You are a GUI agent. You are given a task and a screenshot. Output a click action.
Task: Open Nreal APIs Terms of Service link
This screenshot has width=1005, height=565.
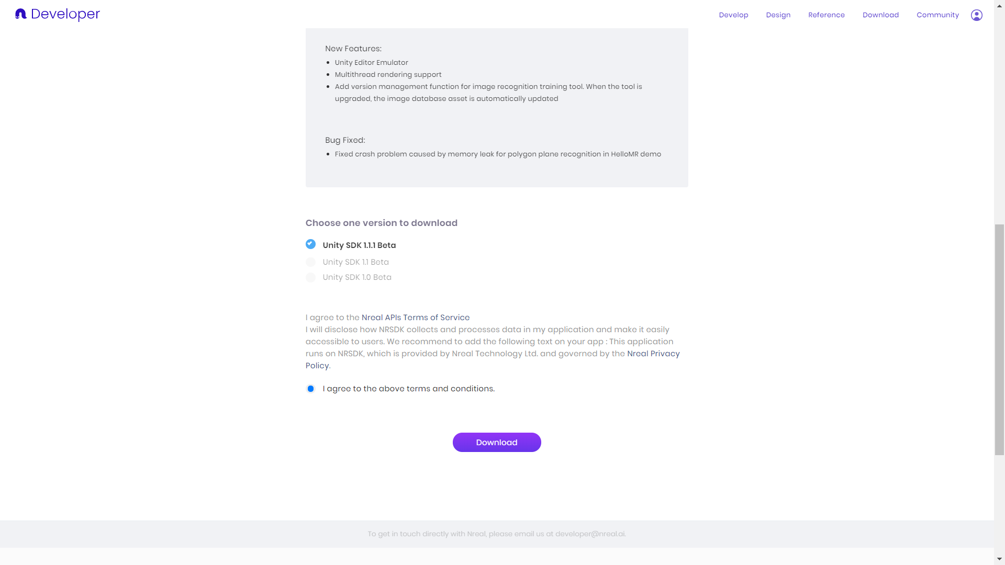coord(416,318)
